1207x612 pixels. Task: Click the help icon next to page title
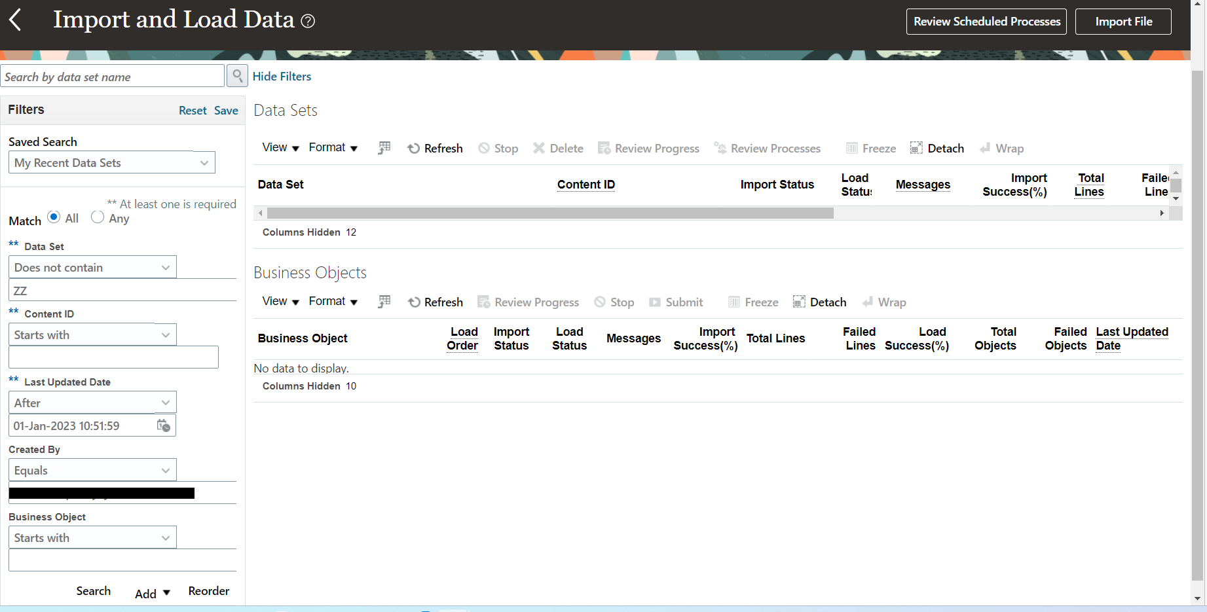pos(306,21)
